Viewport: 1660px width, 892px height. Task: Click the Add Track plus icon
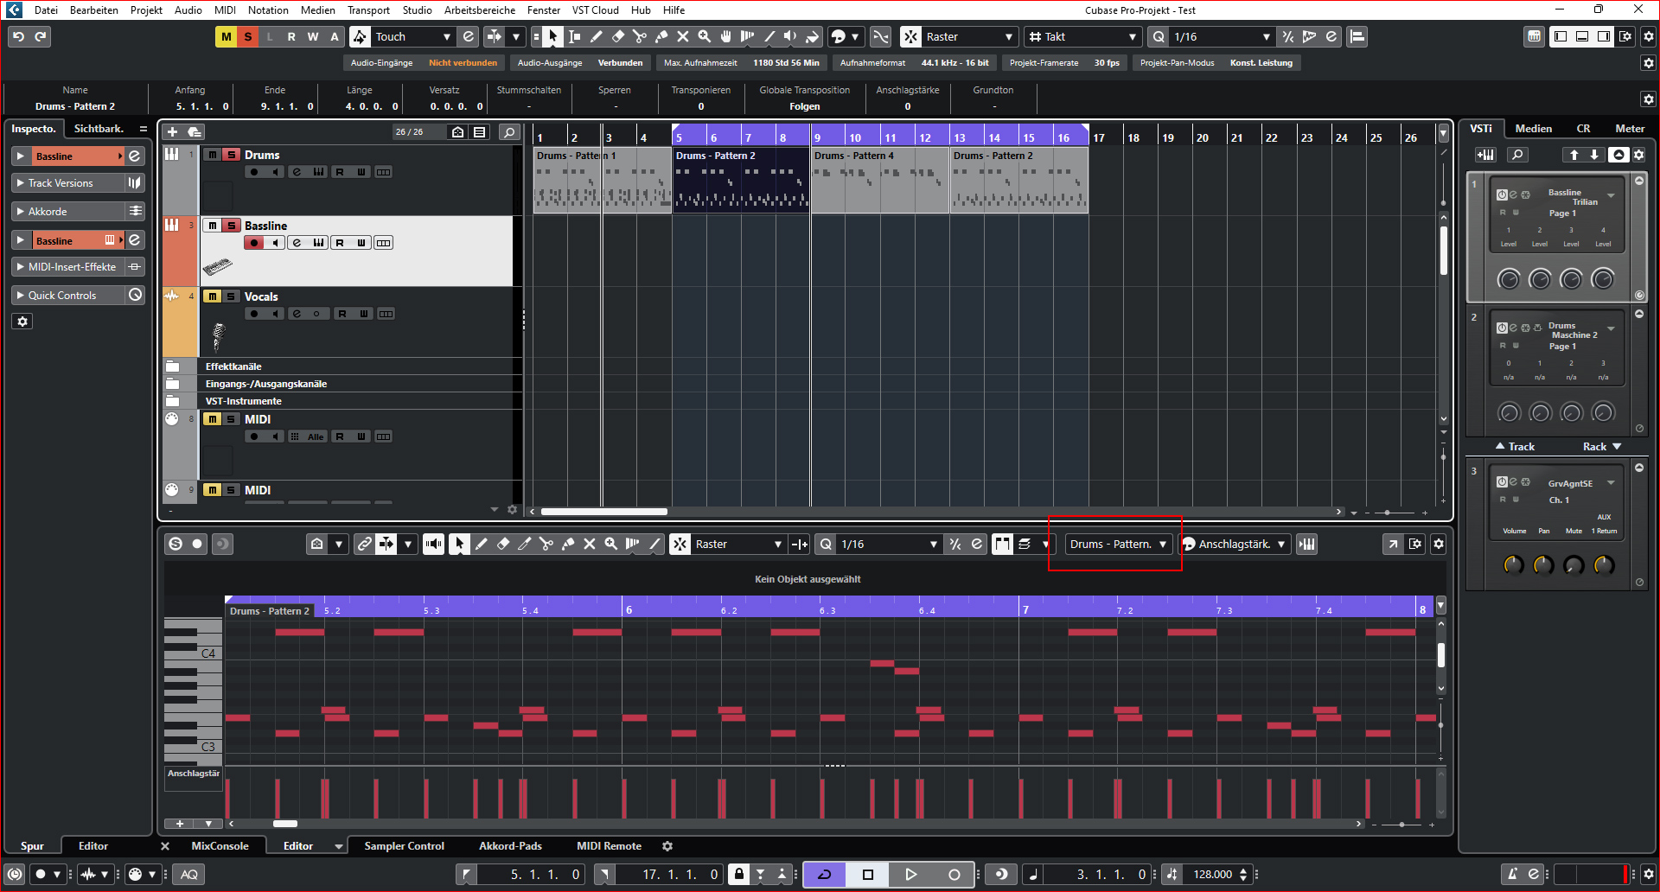(172, 131)
